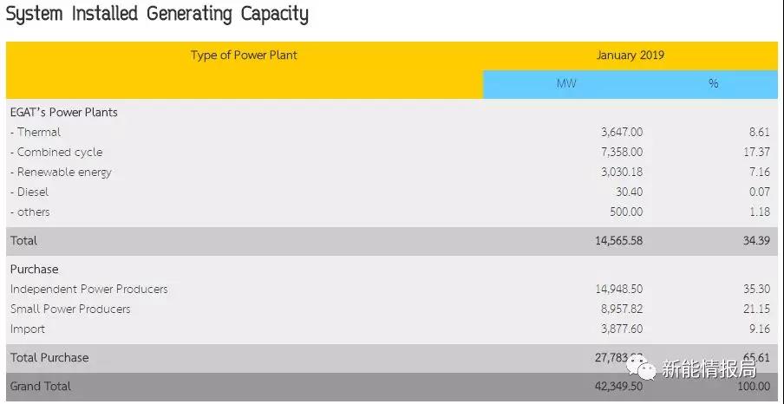
Task: Click the EGAT's Power Plants section heading
Action: 64,112
